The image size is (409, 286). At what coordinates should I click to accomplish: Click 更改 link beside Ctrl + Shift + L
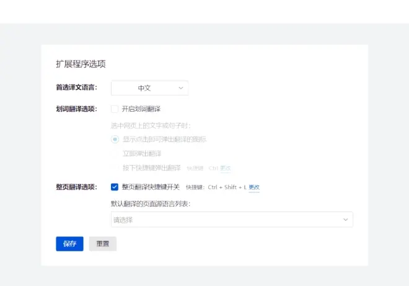pyautogui.click(x=254, y=187)
